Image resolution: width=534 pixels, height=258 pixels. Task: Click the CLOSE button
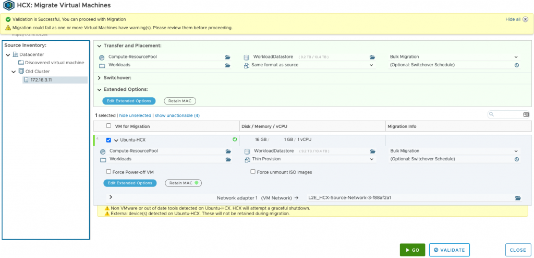518,250
